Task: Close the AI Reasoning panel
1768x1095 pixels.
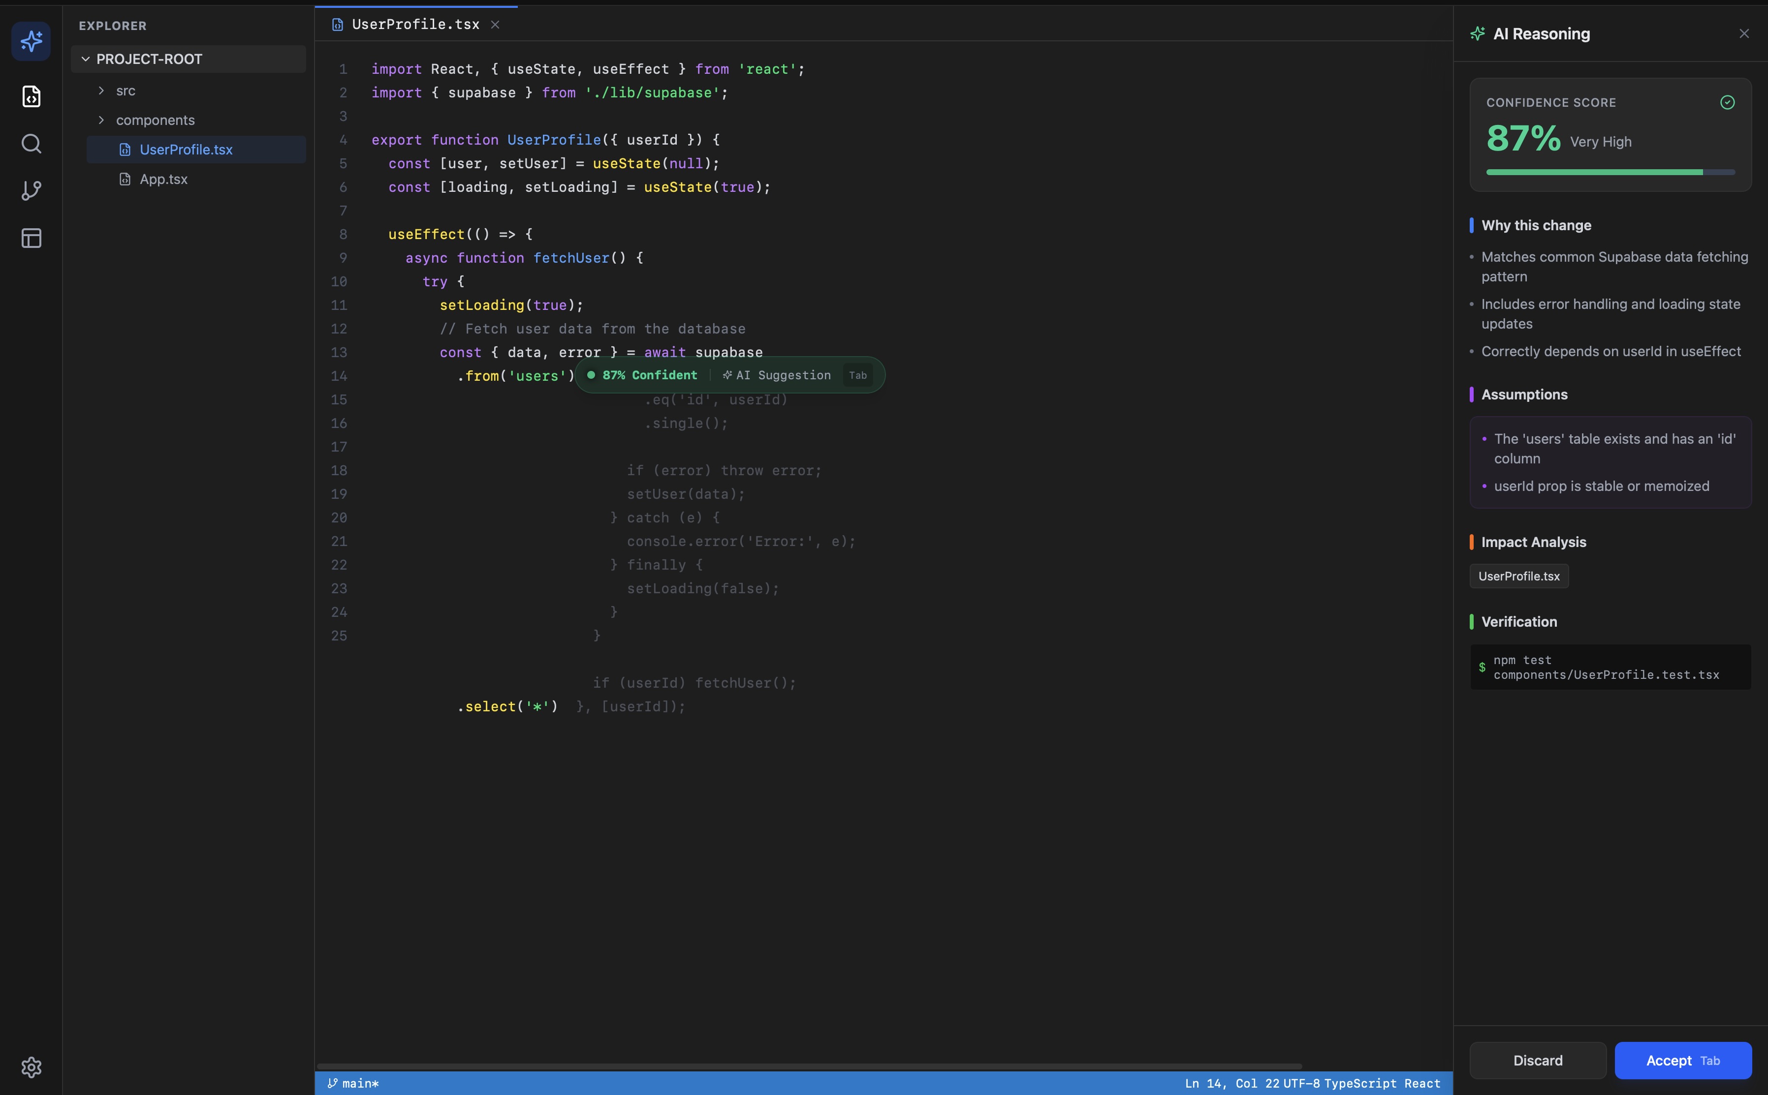Action: pyautogui.click(x=1744, y=34)
